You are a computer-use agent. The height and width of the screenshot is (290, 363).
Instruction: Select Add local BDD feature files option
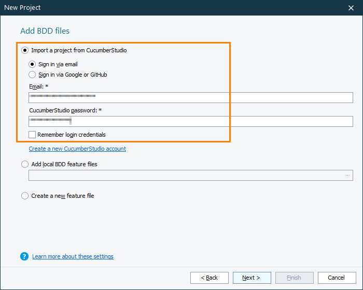pyautogui.click(x=25, y=164)
